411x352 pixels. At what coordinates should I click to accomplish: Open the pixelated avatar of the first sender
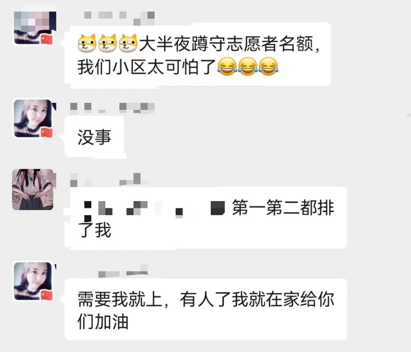pos(35,28)
